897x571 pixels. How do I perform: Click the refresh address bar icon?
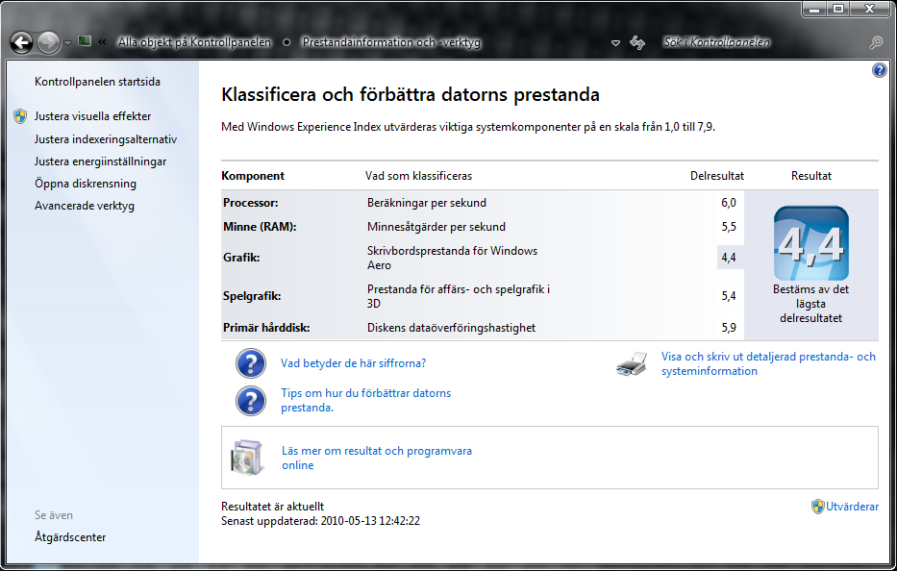637,42
